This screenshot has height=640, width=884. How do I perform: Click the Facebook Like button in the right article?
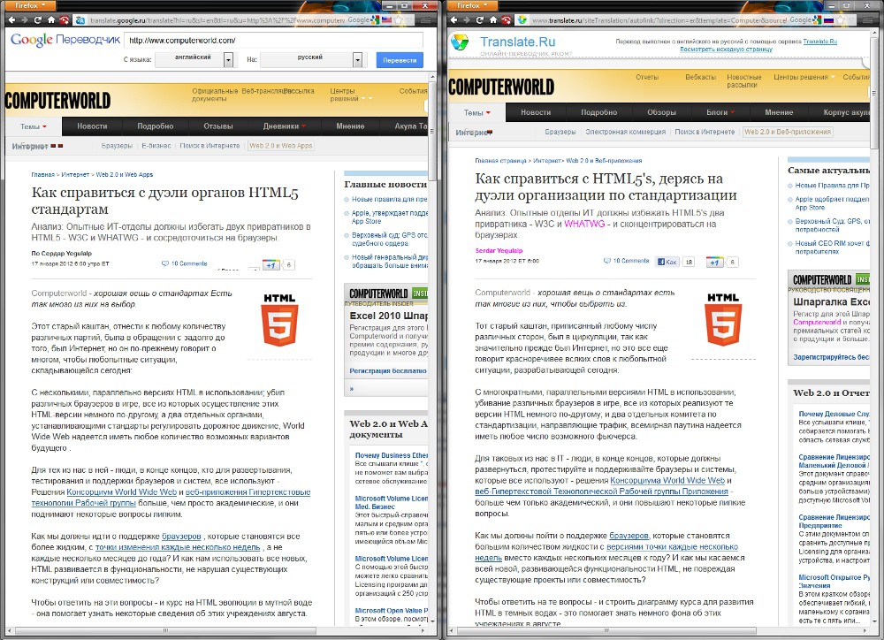(x=667, y=262)
